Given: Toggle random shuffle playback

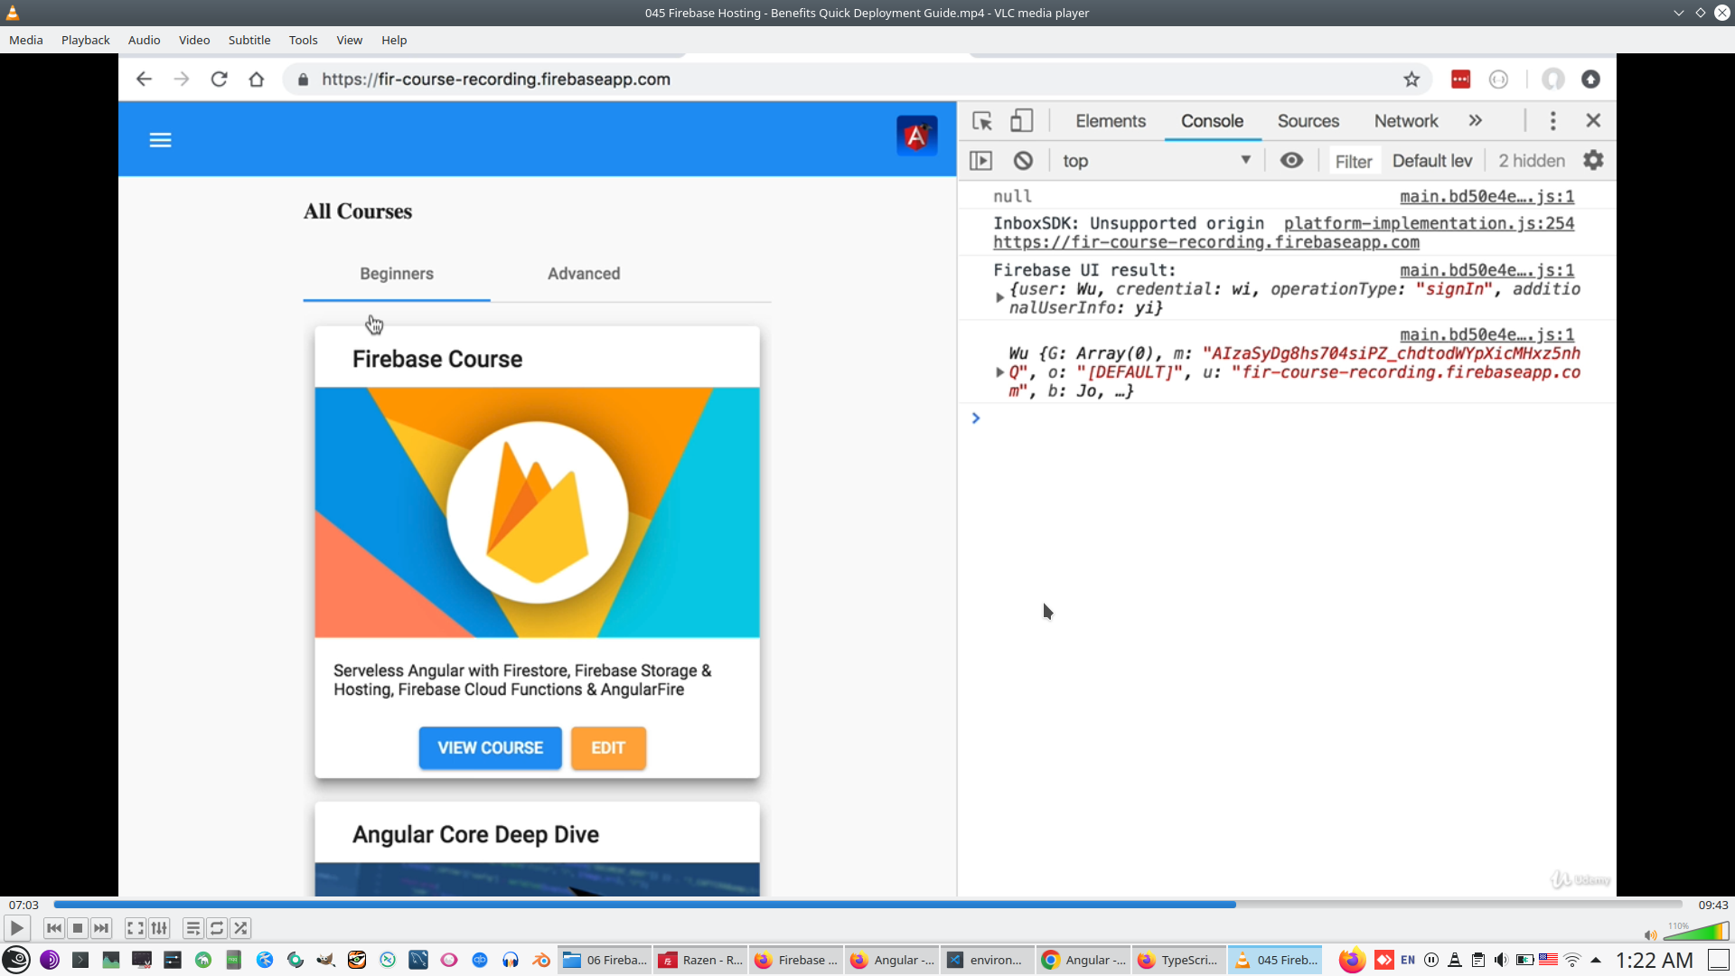Looking at the screenshot, I should point(240,928).
